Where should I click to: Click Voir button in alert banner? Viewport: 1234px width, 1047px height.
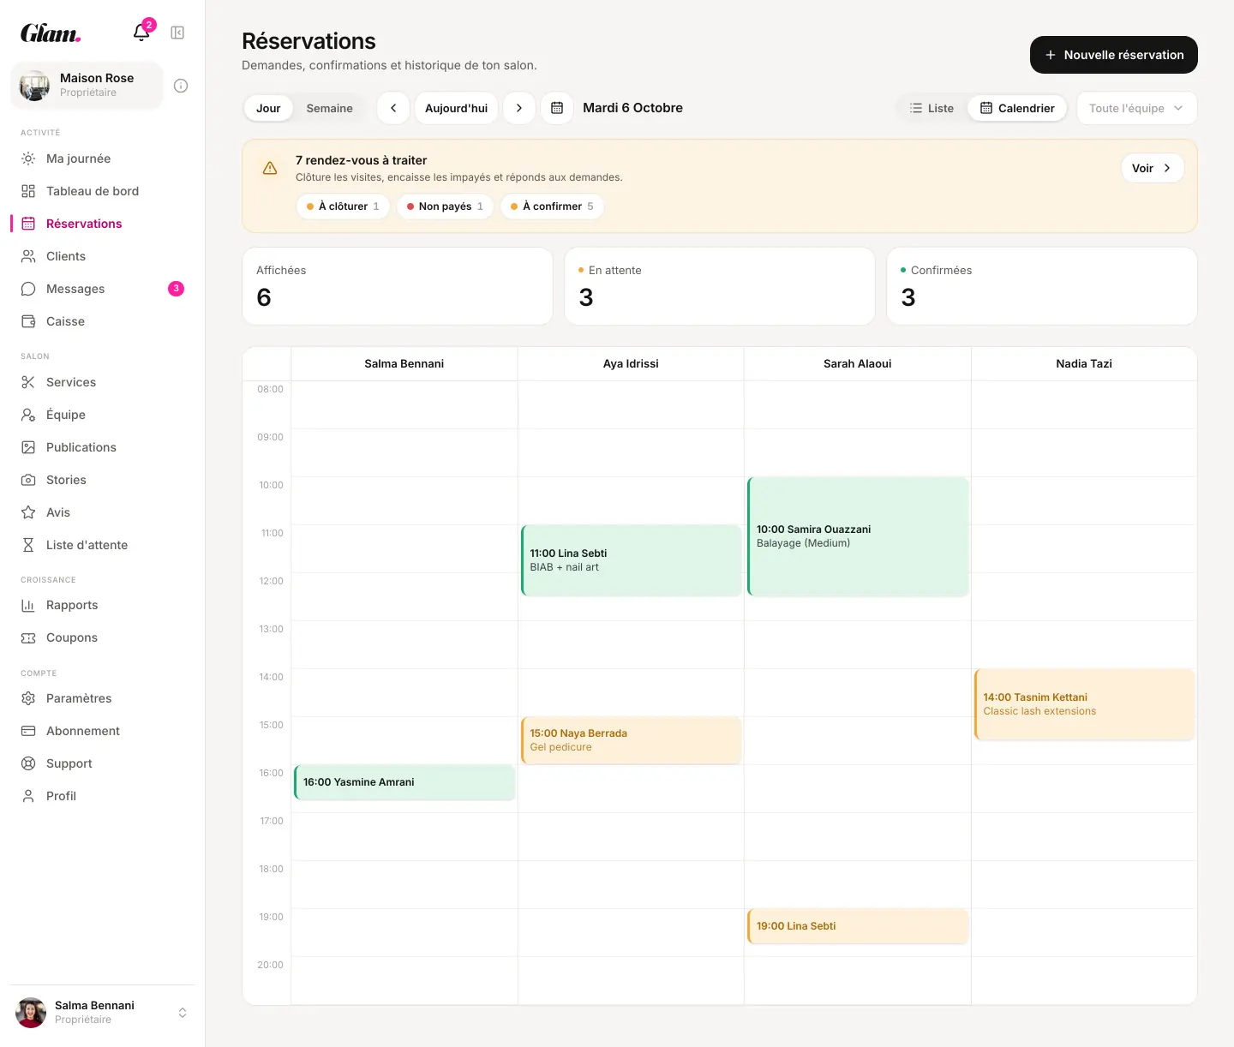pyautogui.click(x=1153, y=168)
